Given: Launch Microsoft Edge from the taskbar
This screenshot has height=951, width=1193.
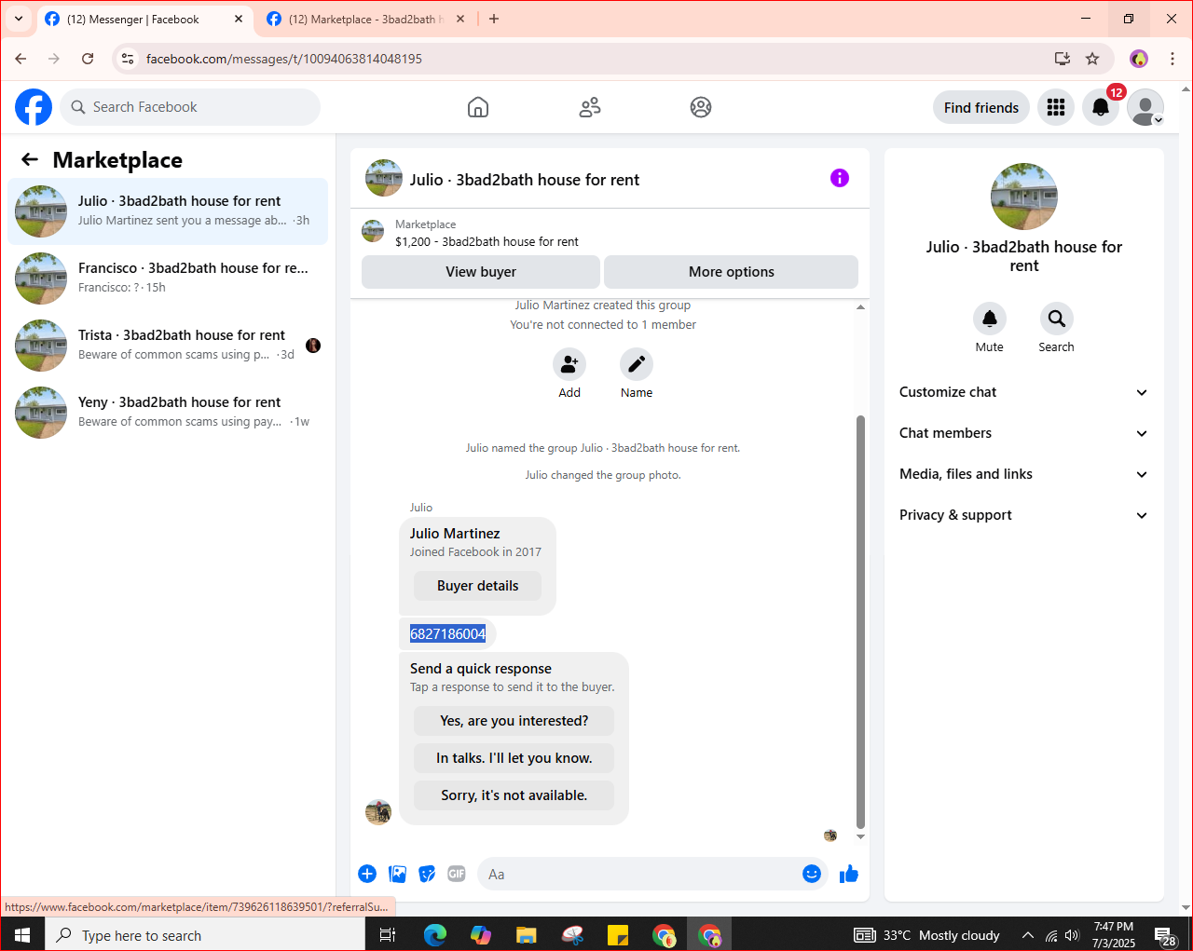Looking at the screenshot, I should point(435,935).
